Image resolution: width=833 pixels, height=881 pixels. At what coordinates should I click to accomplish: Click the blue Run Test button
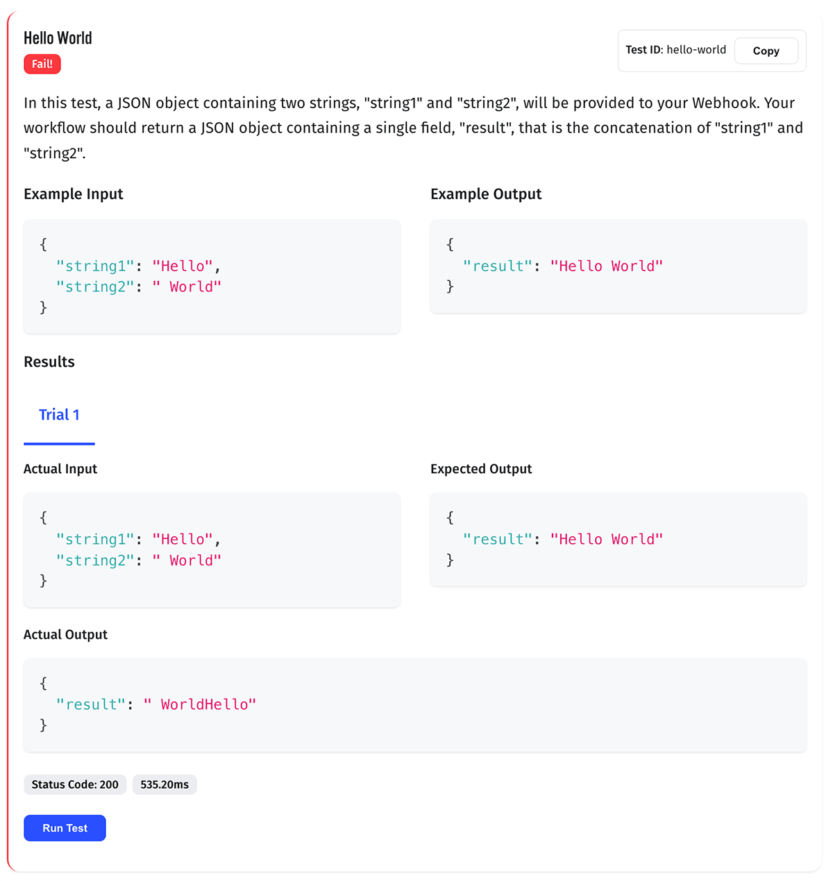[65, 828]
